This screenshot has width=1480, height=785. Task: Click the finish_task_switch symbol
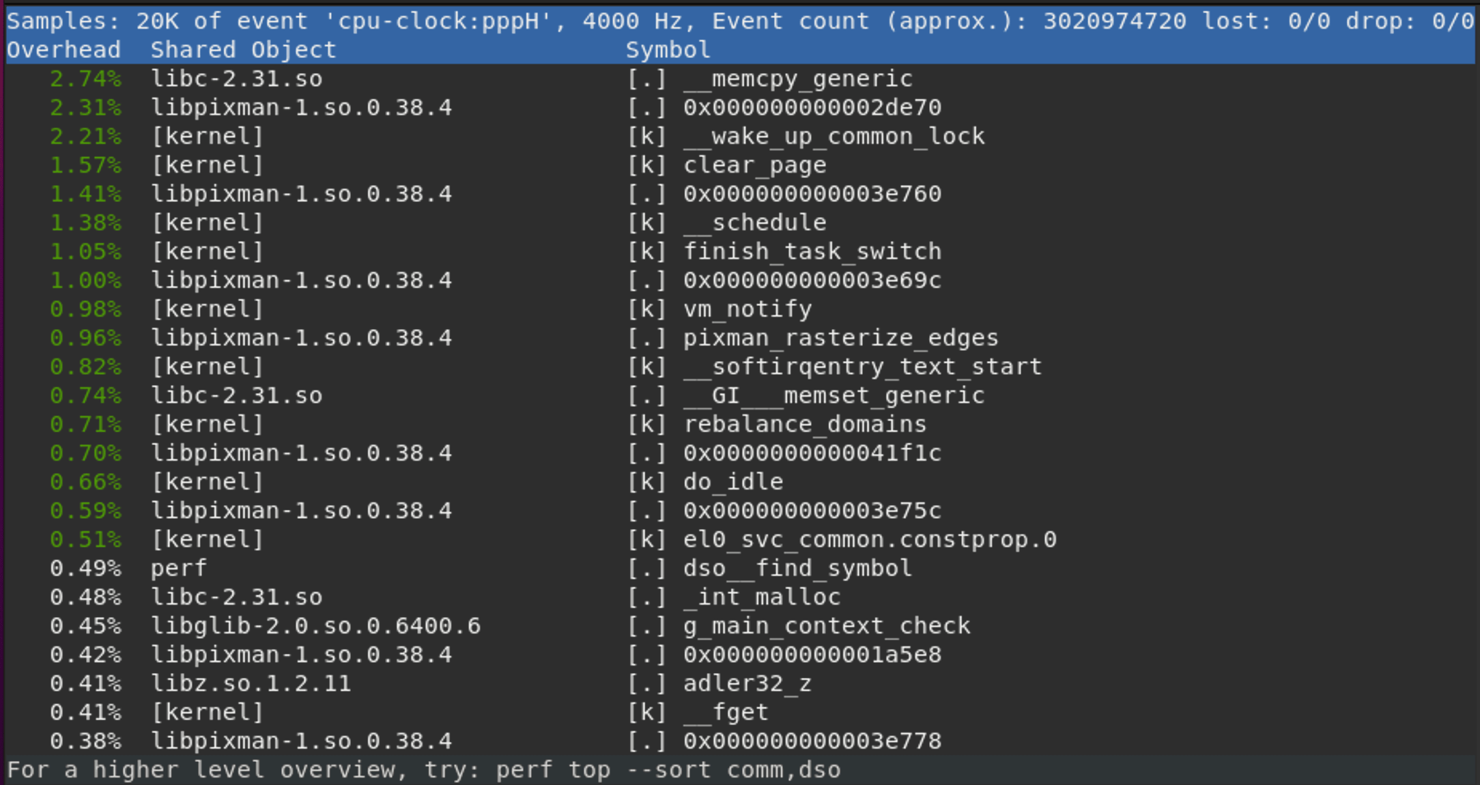pos(812,251)
